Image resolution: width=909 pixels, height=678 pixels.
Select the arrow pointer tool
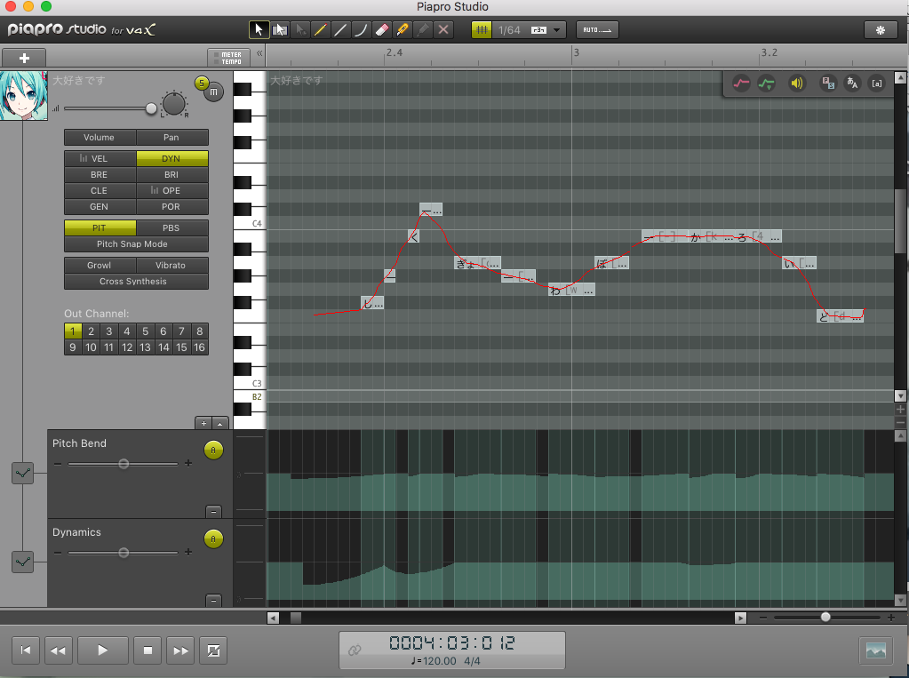pos(259,29)
